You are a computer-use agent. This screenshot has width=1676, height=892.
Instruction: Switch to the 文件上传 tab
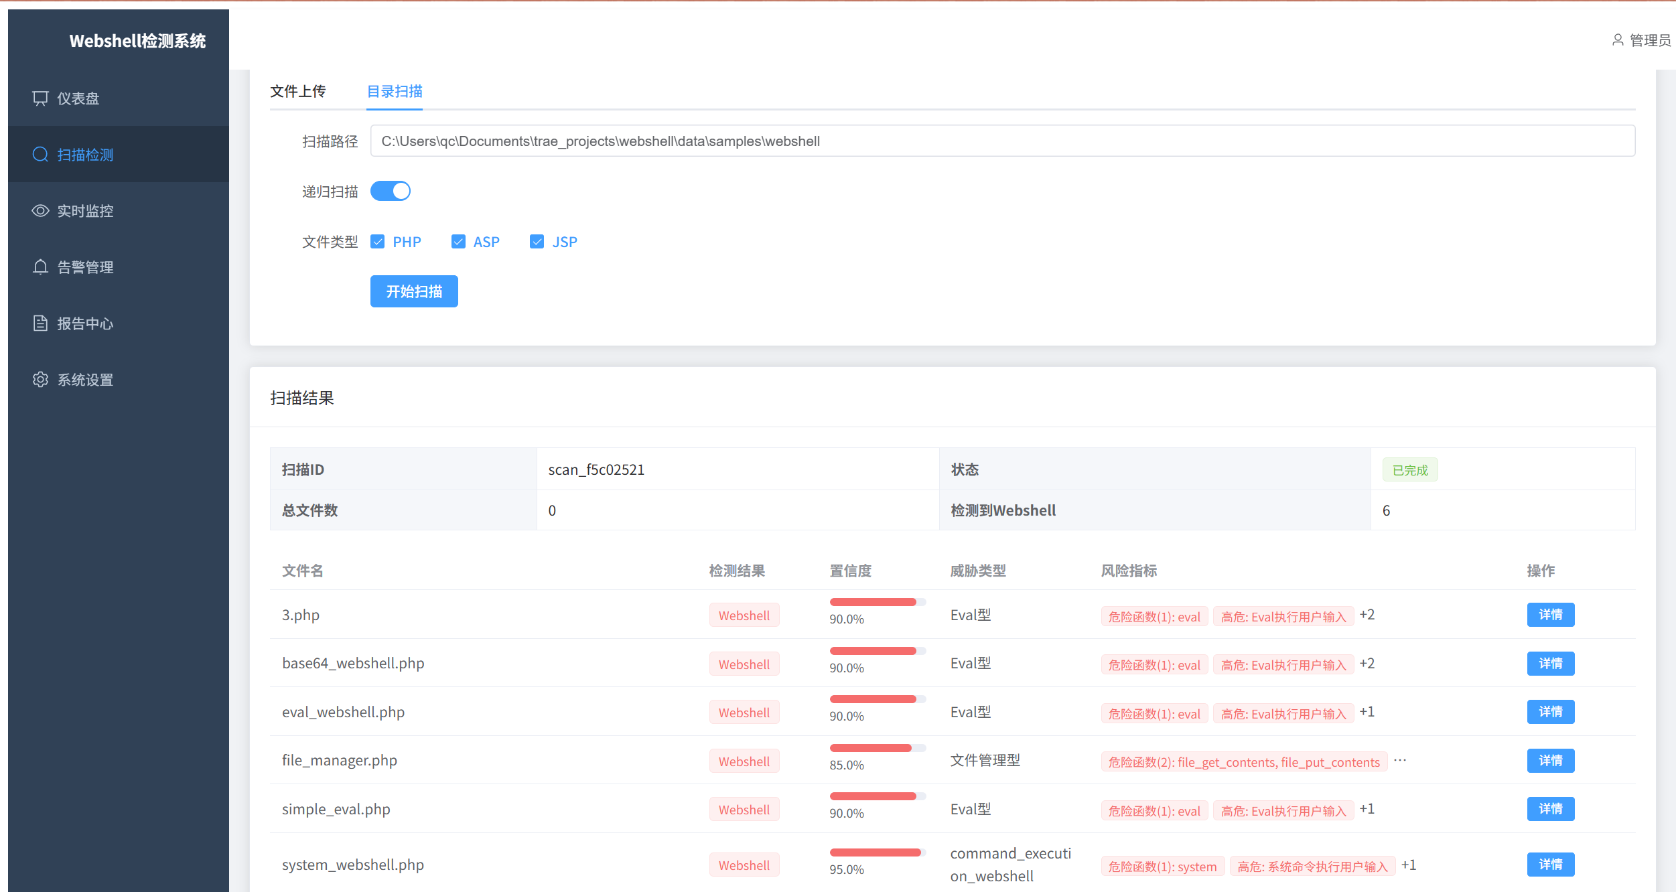298,91
